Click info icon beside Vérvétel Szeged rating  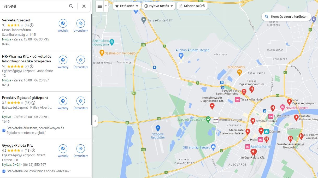coord(32,25)
